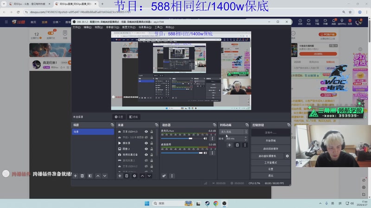The width and height of the screenshot is (371, 208).
Task: Click 启动回放缓存 button
Action: click(x=271, y=149)
